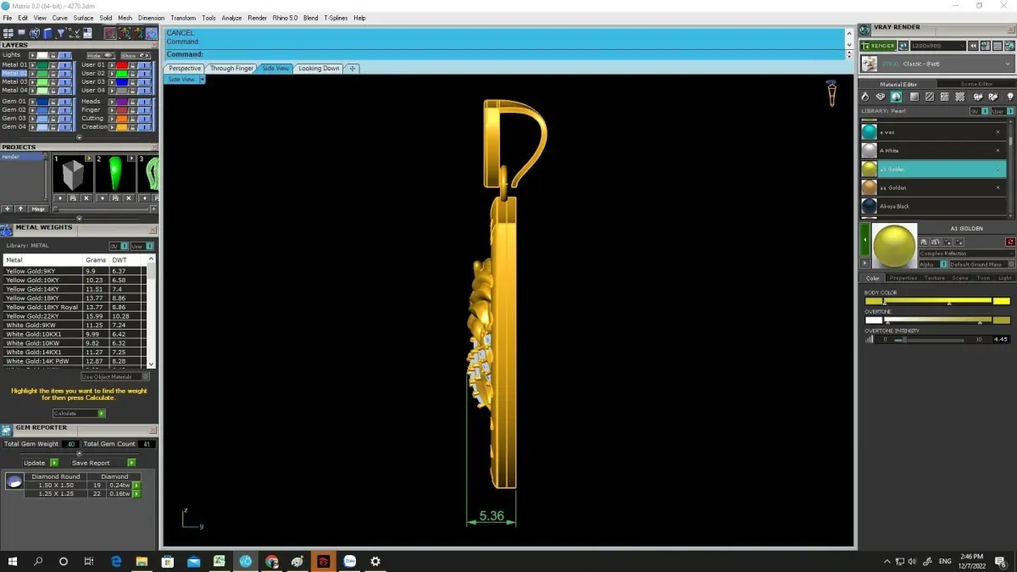
Task: Switch to the Scene Editor tab
Action: (x=976, y=84)
